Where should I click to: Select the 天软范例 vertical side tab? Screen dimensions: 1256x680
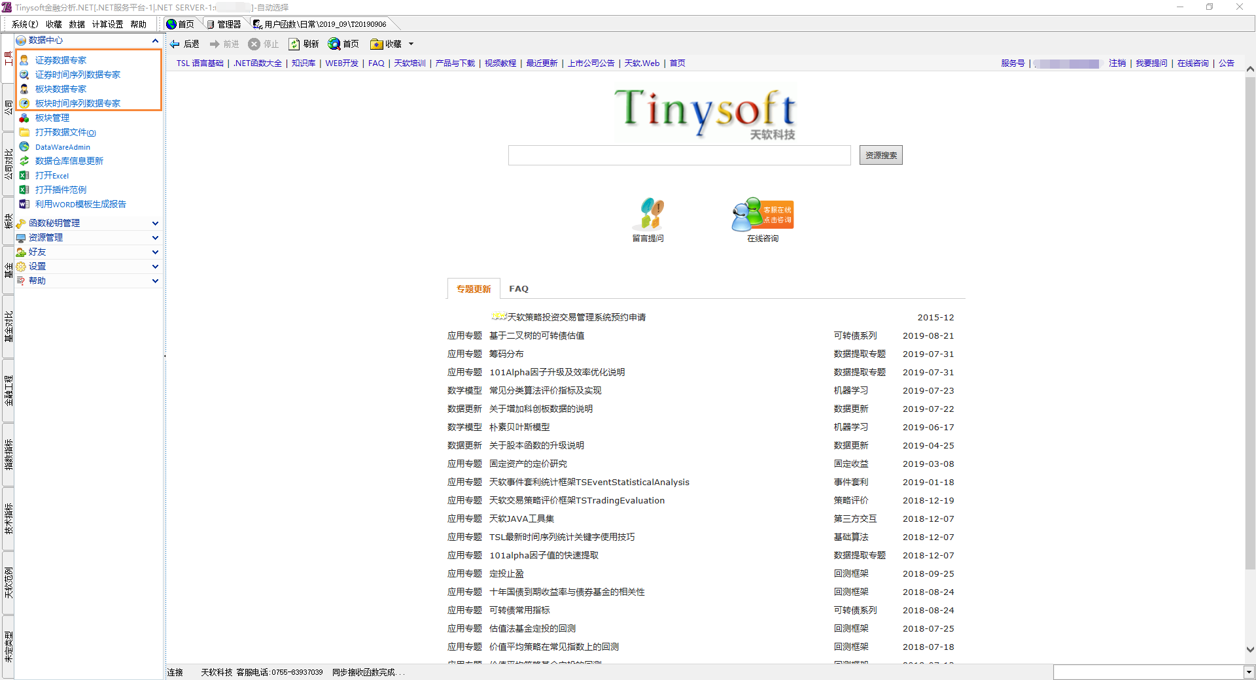[8, 583]
